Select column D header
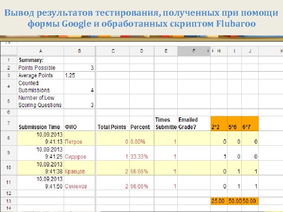This screenshot has height=212, width=283. pos(141,51)
